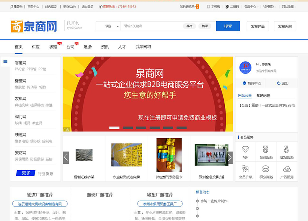Click the blue 搜索 search button
The width and height of the screenshot is (308, 221).
(228, 26)
